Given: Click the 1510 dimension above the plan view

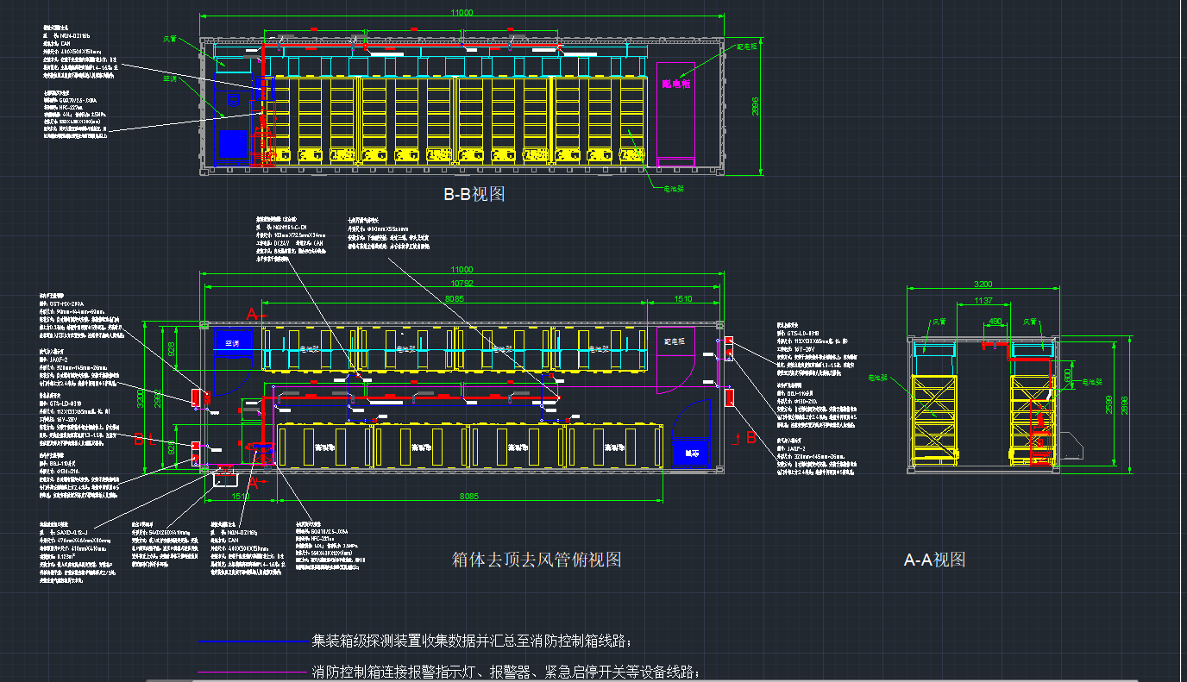Looking at the screenshot, I should tap(682, 299).
